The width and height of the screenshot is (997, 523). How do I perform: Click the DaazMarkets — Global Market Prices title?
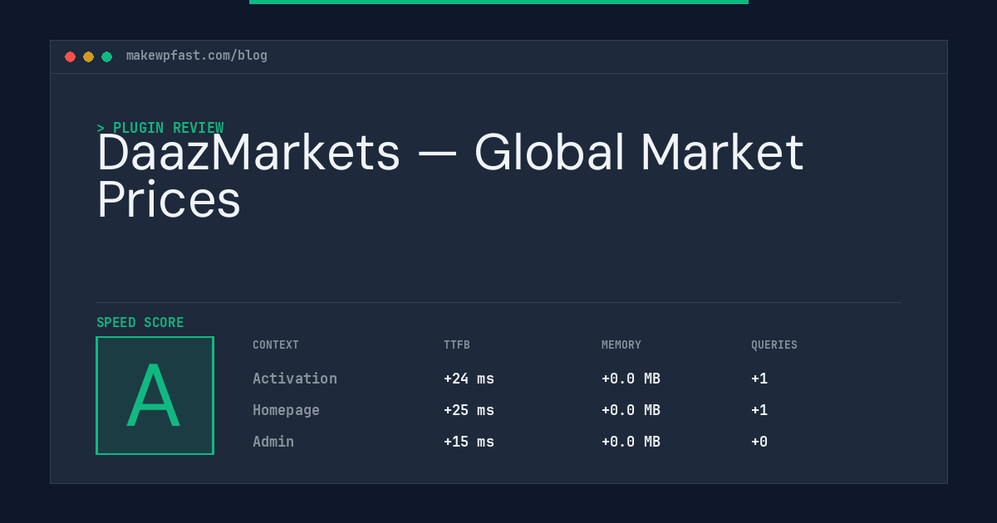pyautogui.click(x=450, y=176)
